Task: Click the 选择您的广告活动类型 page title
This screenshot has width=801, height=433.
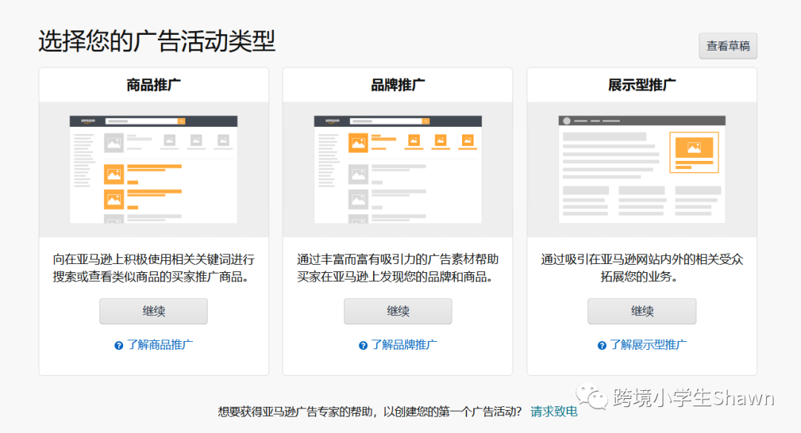Action: click(156, 41)
